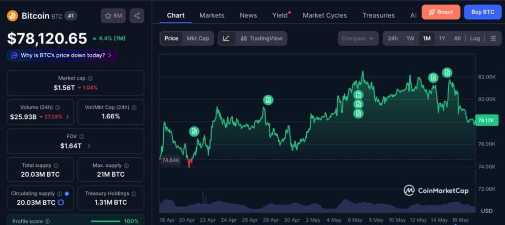Click the $1.56T market cap value

tap(65, 87)
